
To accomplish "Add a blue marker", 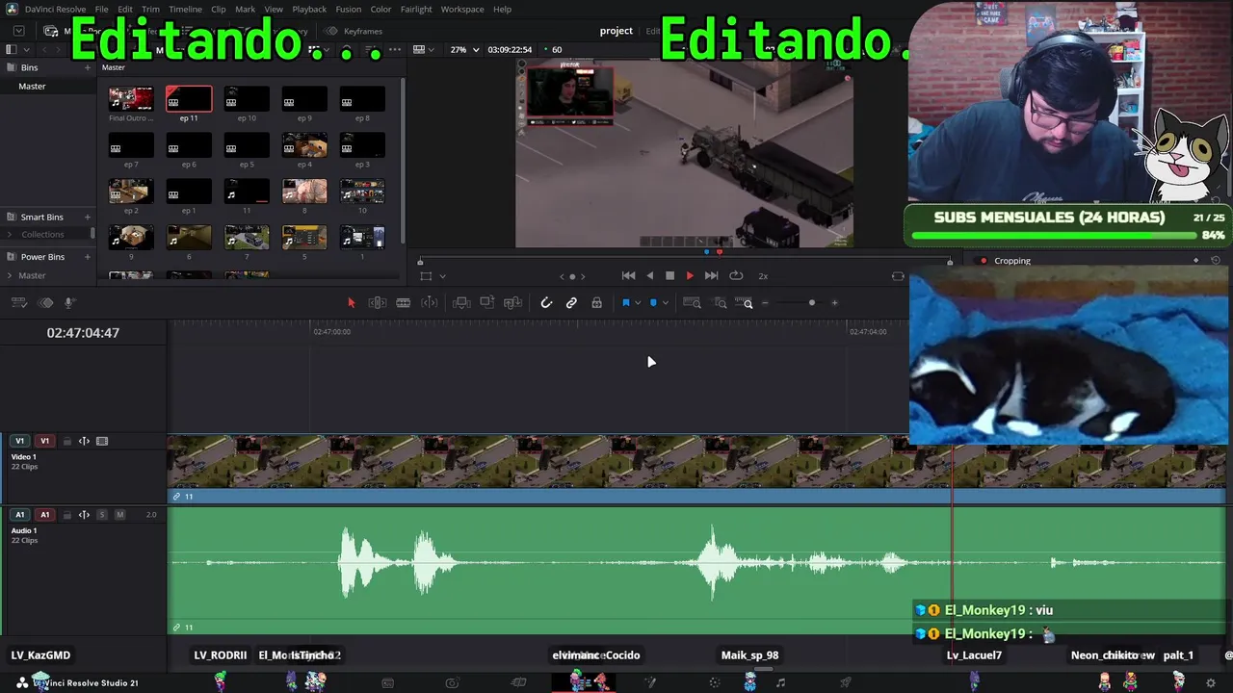I will (653, 303).
